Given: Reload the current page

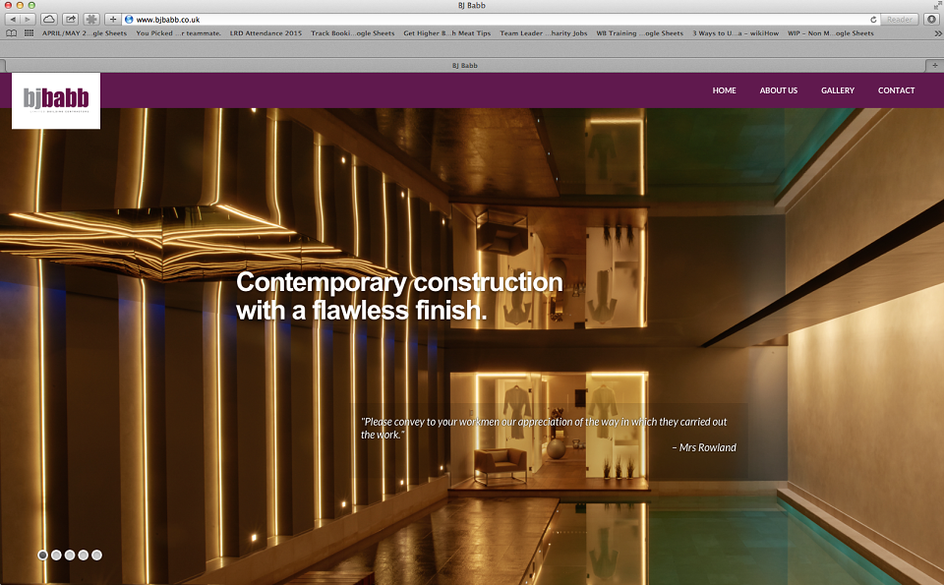Looking at the screenshot, I should [871, 18].
